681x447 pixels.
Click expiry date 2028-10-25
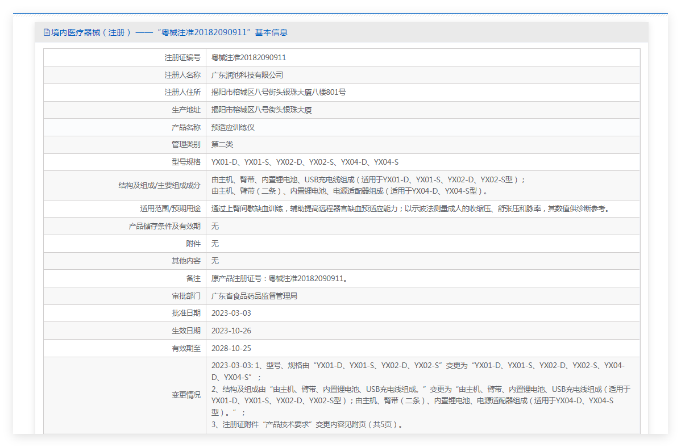[231, 348]
